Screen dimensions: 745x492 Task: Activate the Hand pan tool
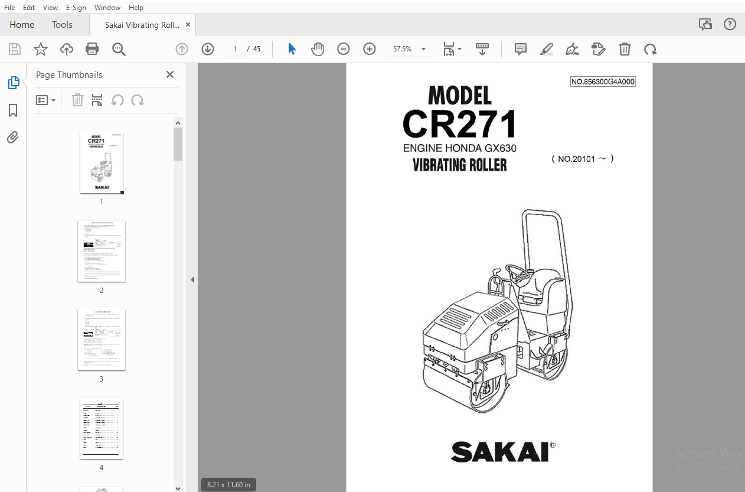click(318, 49)
